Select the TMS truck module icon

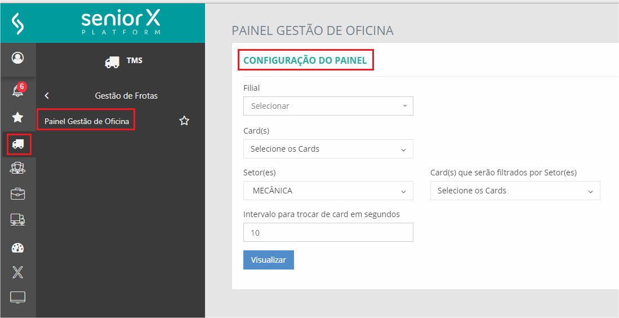(x=18, y=144)
